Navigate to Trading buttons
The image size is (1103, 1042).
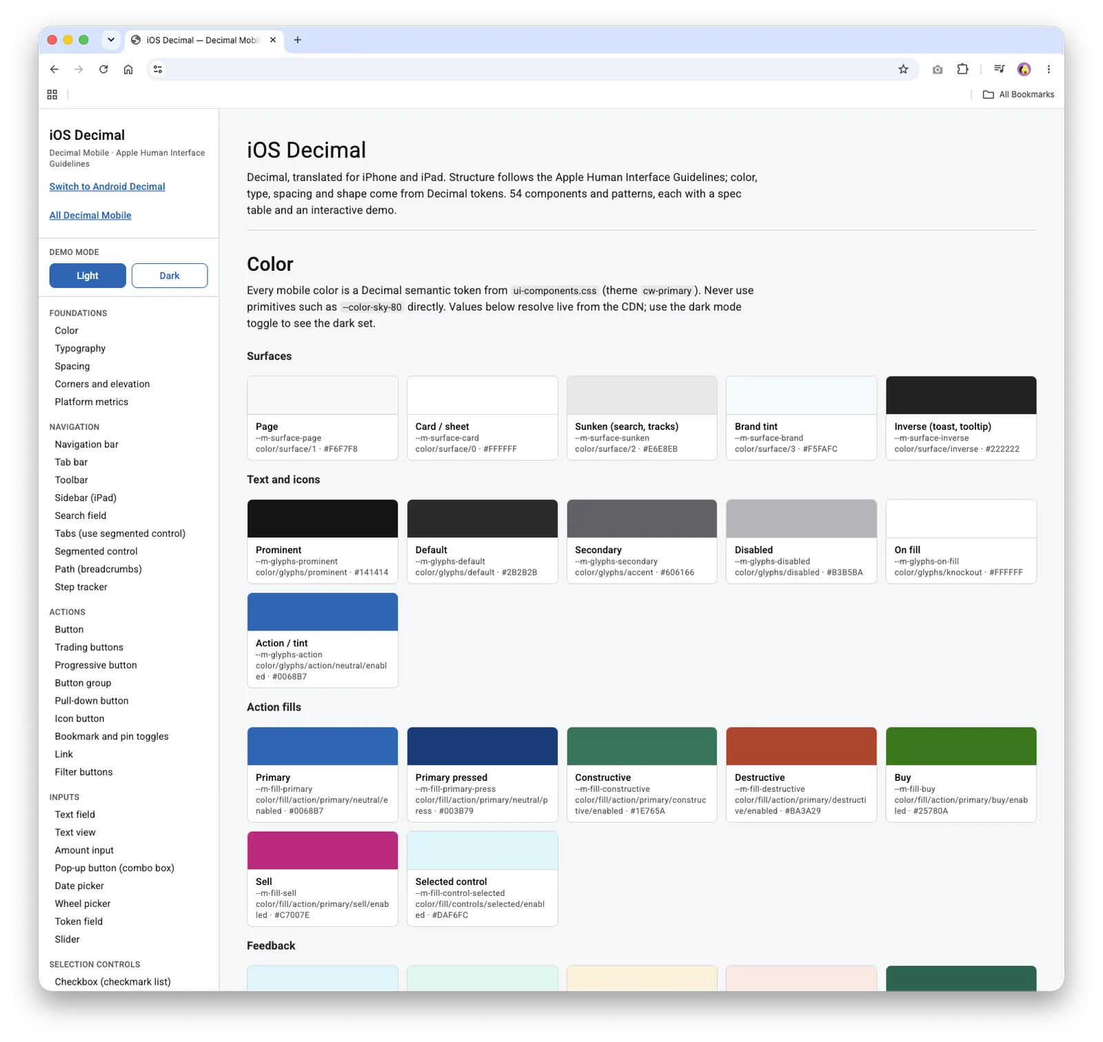(89, 647)
